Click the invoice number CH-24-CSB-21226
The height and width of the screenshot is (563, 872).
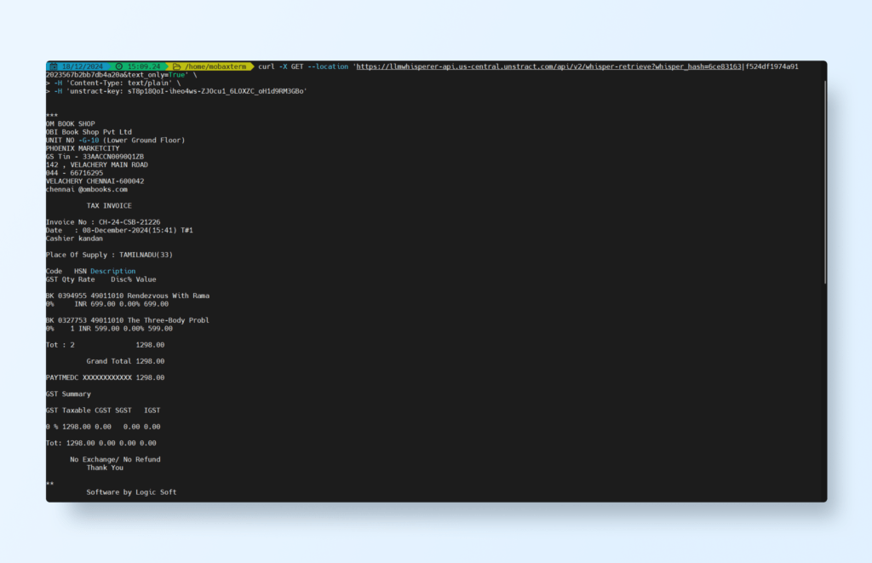coord(129,221)
